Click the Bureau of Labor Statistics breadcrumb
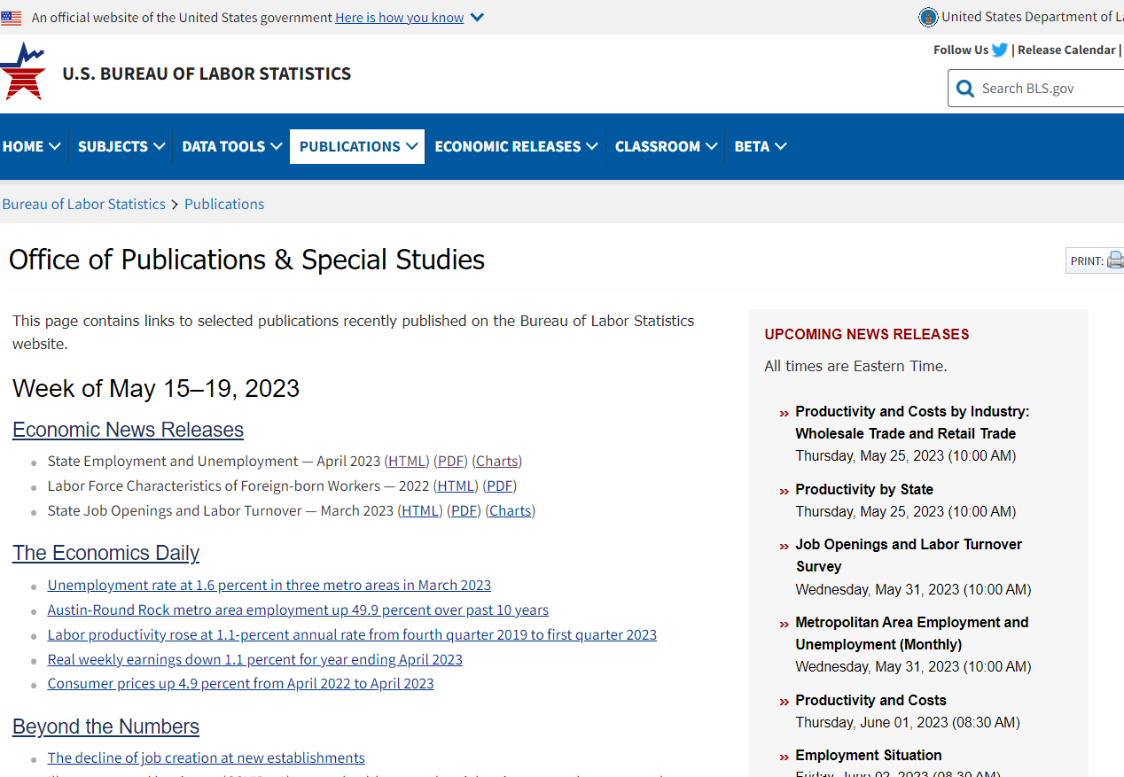The width and height of the screenshot is (1124, 777). 83,204
